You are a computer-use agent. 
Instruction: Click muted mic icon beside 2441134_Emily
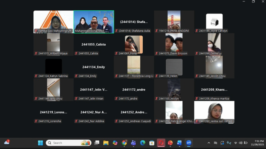76,76
